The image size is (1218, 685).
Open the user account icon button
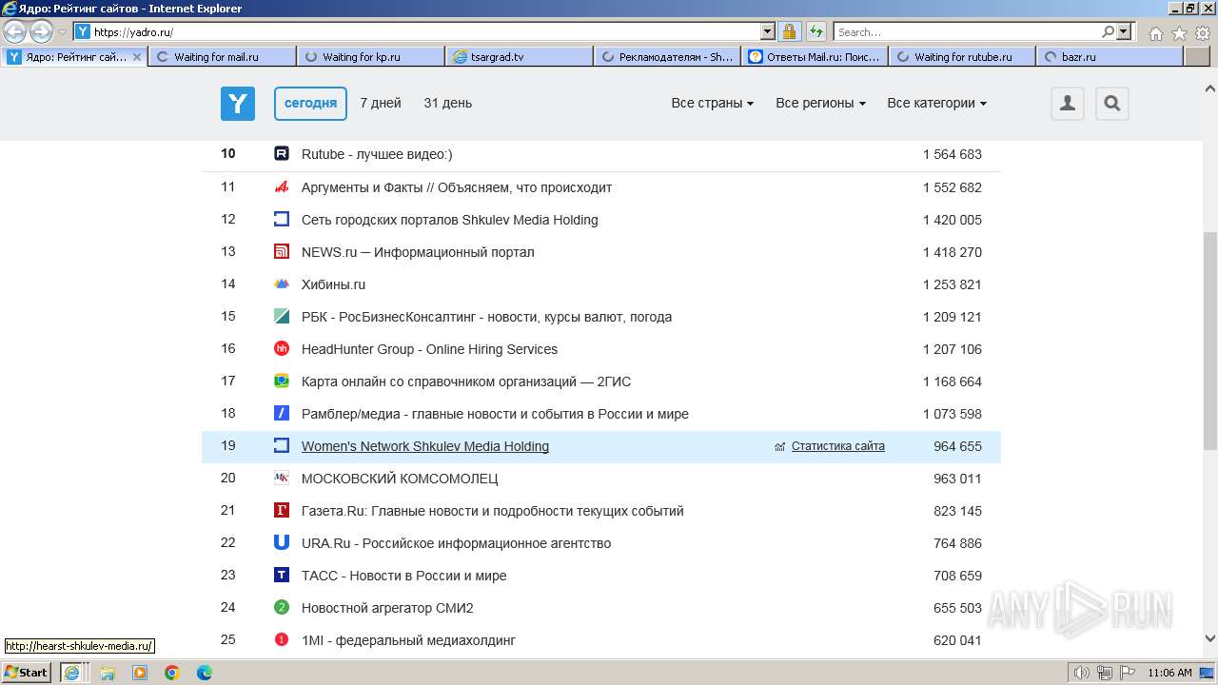(x=1068, y=104)
